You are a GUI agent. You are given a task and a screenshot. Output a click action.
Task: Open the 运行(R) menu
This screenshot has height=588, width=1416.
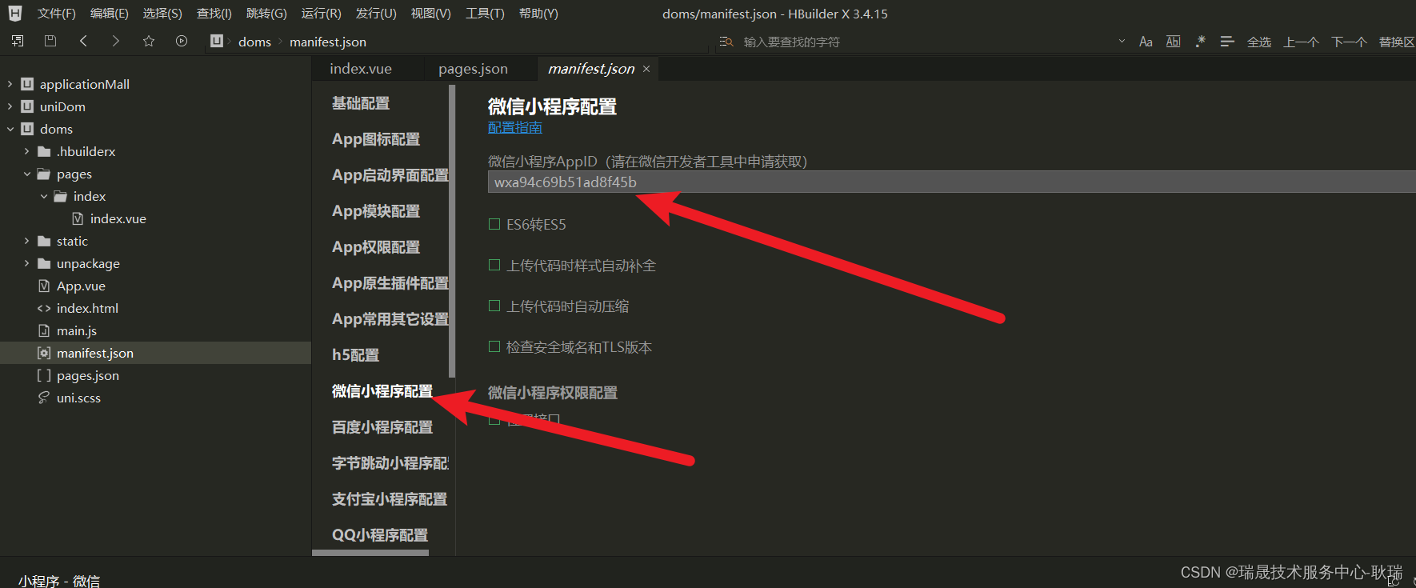(x=321, y=14)
